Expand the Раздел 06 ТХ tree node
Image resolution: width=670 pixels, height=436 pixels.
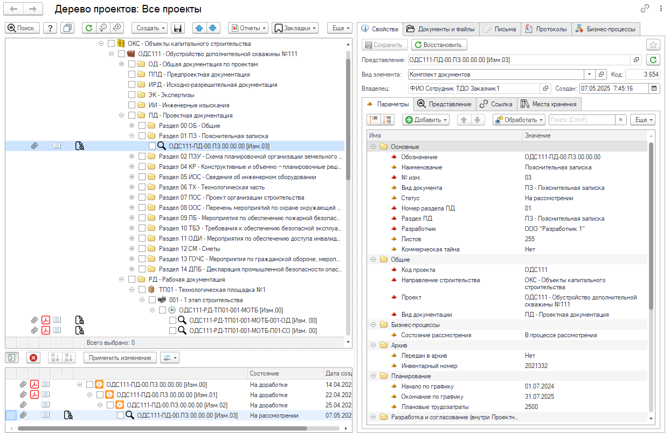tap(132, 187)
